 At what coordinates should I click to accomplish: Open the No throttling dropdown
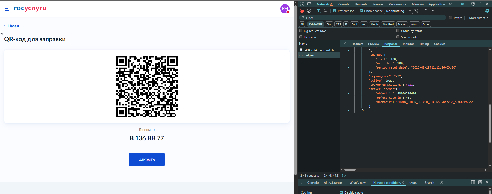[x=398, y=11]
